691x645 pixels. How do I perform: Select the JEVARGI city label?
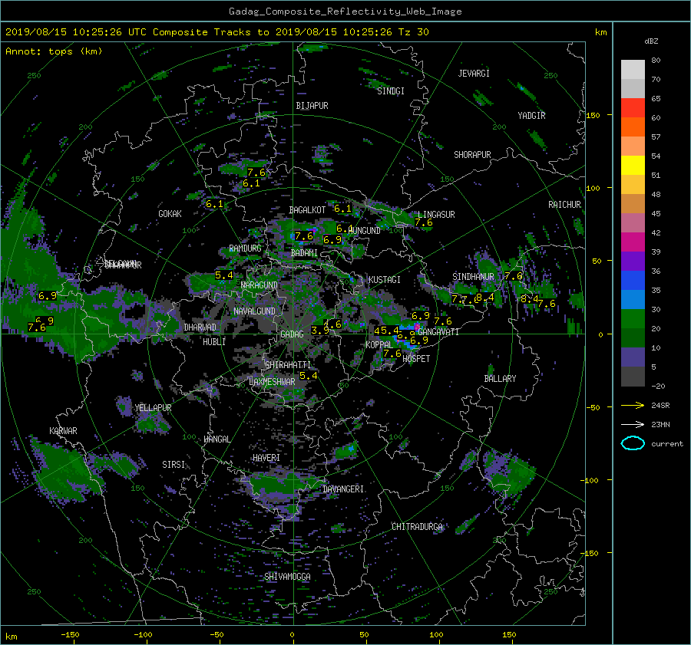474,74
